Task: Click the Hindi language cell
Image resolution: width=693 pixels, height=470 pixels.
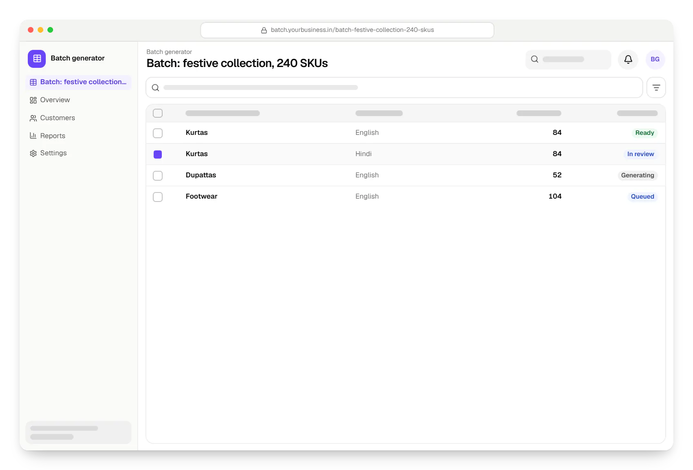Action: click(x=363, y=154)
